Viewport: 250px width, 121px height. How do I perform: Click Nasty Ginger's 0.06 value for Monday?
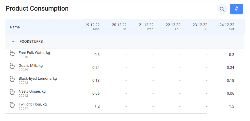[x=96, y=93]
